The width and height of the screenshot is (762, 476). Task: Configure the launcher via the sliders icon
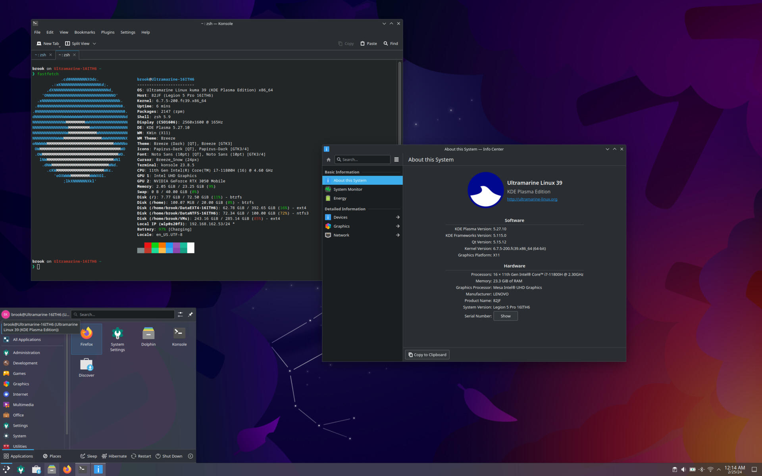pyautogui.click(x=180, y=315)
